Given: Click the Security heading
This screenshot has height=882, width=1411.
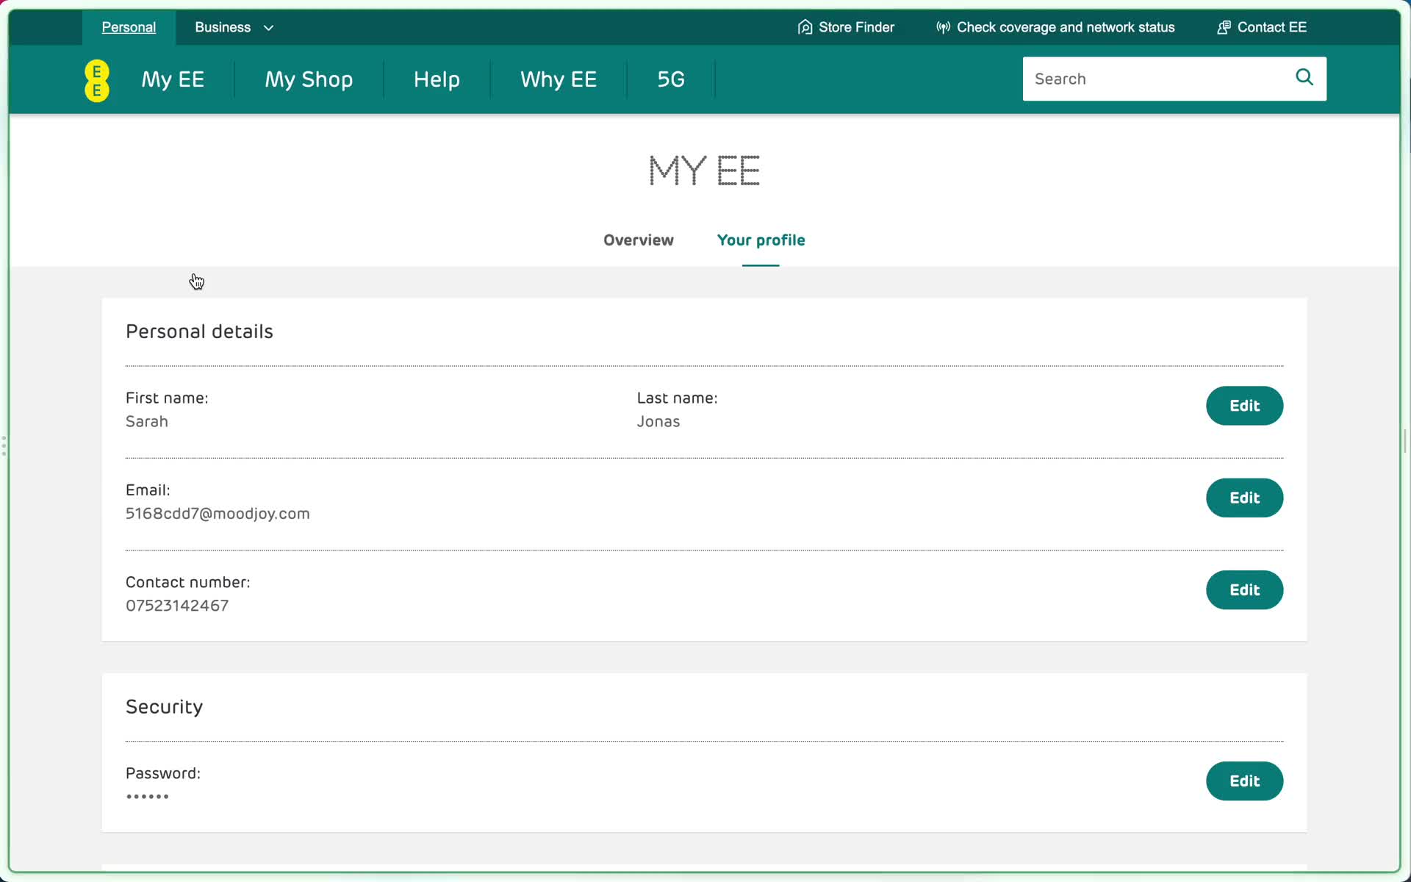Looking at the screenshot, I should [164, 707].
